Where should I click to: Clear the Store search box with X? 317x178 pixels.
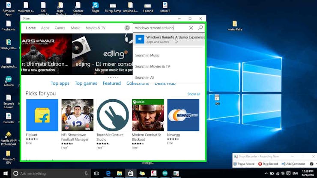[x=191, y=28]
